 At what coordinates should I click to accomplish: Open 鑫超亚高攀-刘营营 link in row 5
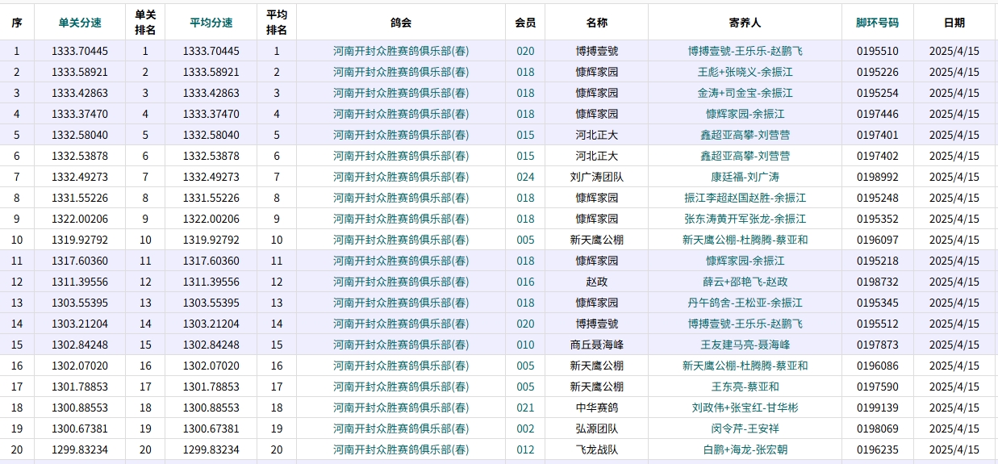745,135
